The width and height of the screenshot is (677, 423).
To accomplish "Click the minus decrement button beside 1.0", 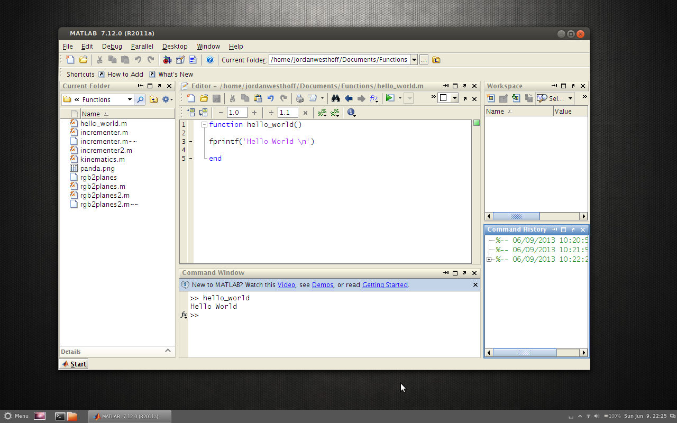I will 221,113.
